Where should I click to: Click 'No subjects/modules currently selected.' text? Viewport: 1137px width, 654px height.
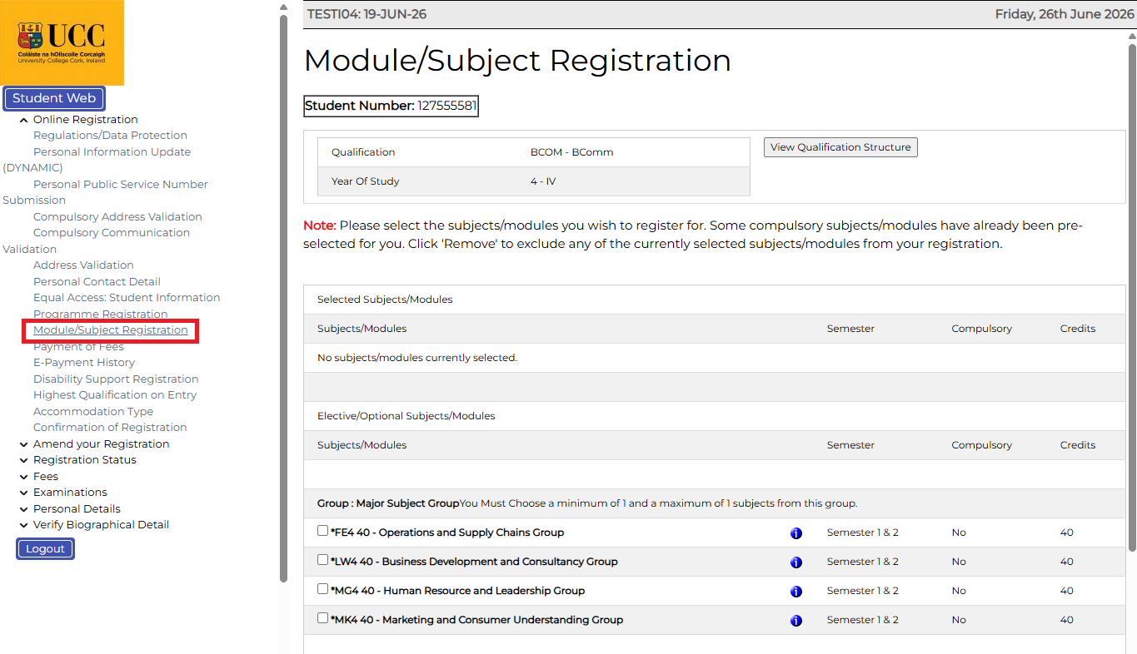tap(417, 358)
